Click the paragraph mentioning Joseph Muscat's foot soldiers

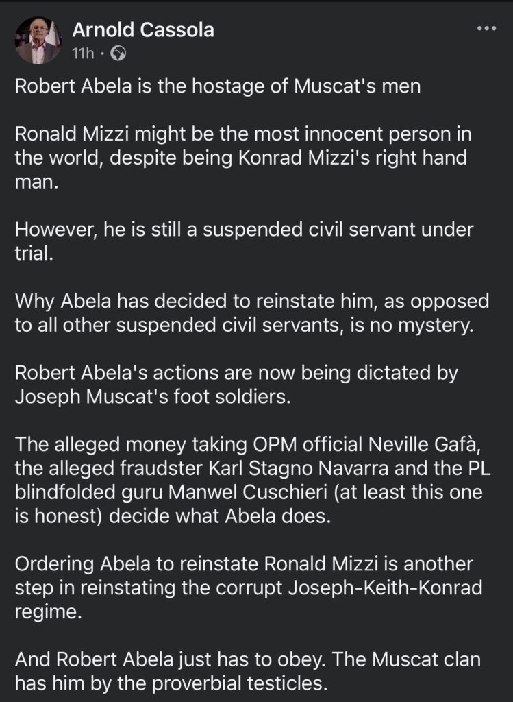pos(236,384)
